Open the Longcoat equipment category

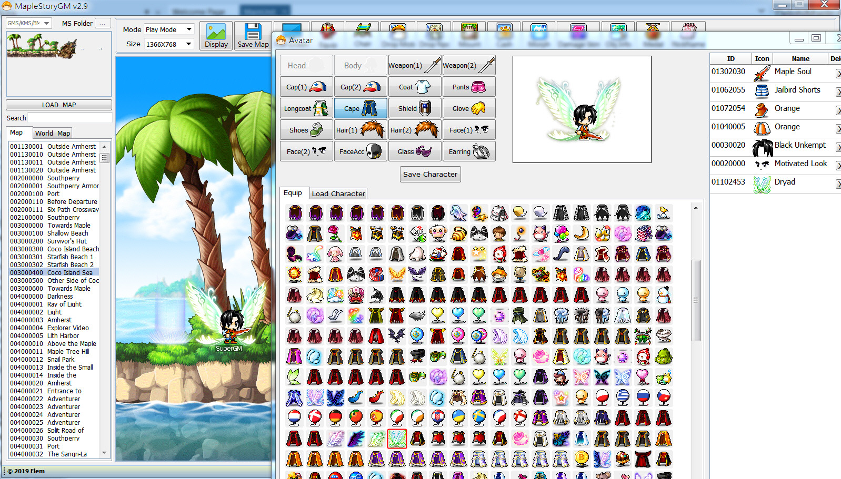pos(306,108)
